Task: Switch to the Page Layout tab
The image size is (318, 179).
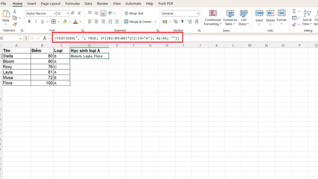Action: tap(51, 3)
